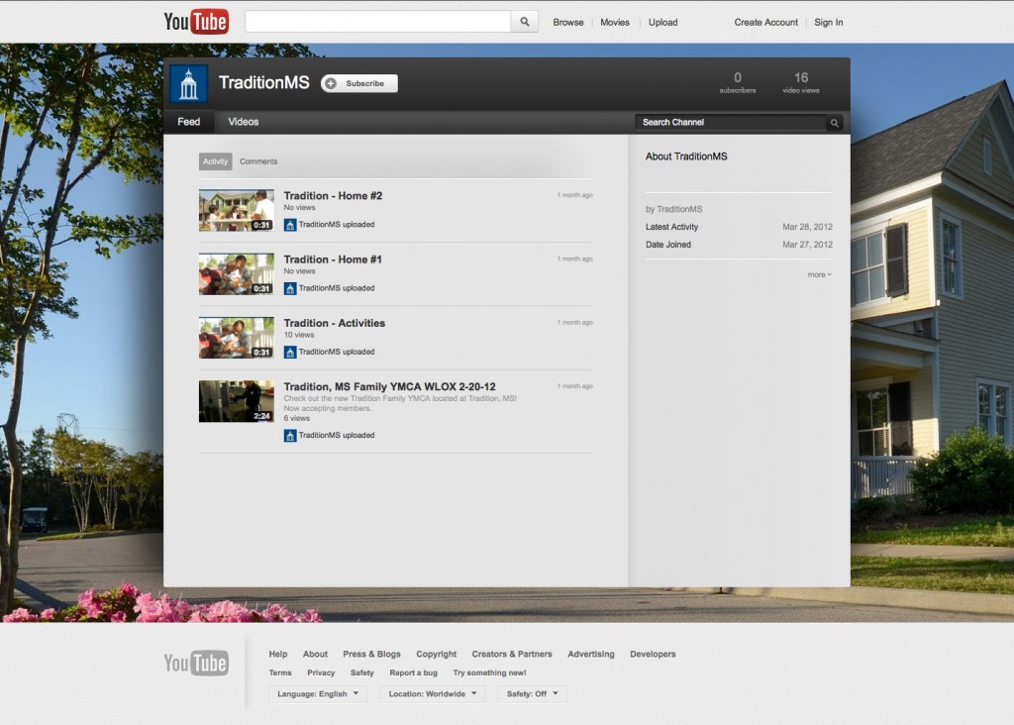
Task: Click the TraditionMS channel name heading
Action: coord(263,83)
